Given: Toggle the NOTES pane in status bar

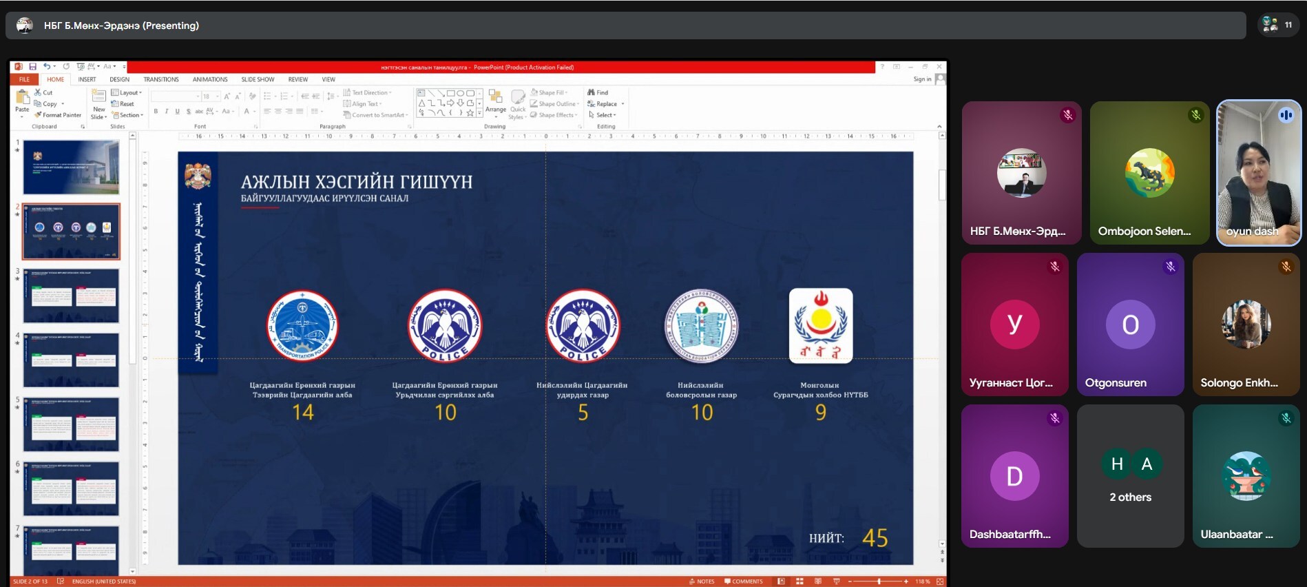Looking at the screenshot, I should click(702, 581).
